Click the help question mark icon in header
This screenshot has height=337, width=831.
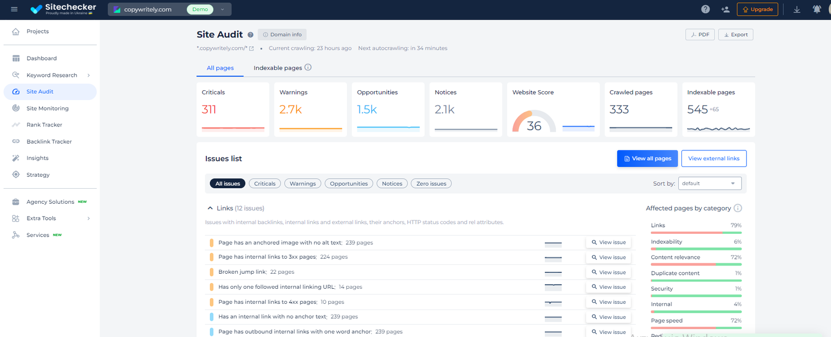(705, 9)
